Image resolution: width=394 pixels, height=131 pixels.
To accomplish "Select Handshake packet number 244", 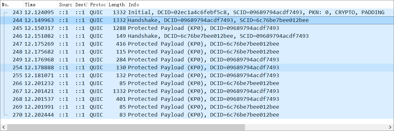I will point(197,20).
